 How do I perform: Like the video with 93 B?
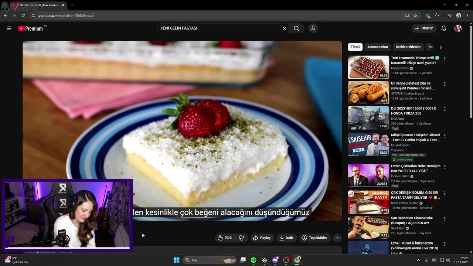pos(225,238)
